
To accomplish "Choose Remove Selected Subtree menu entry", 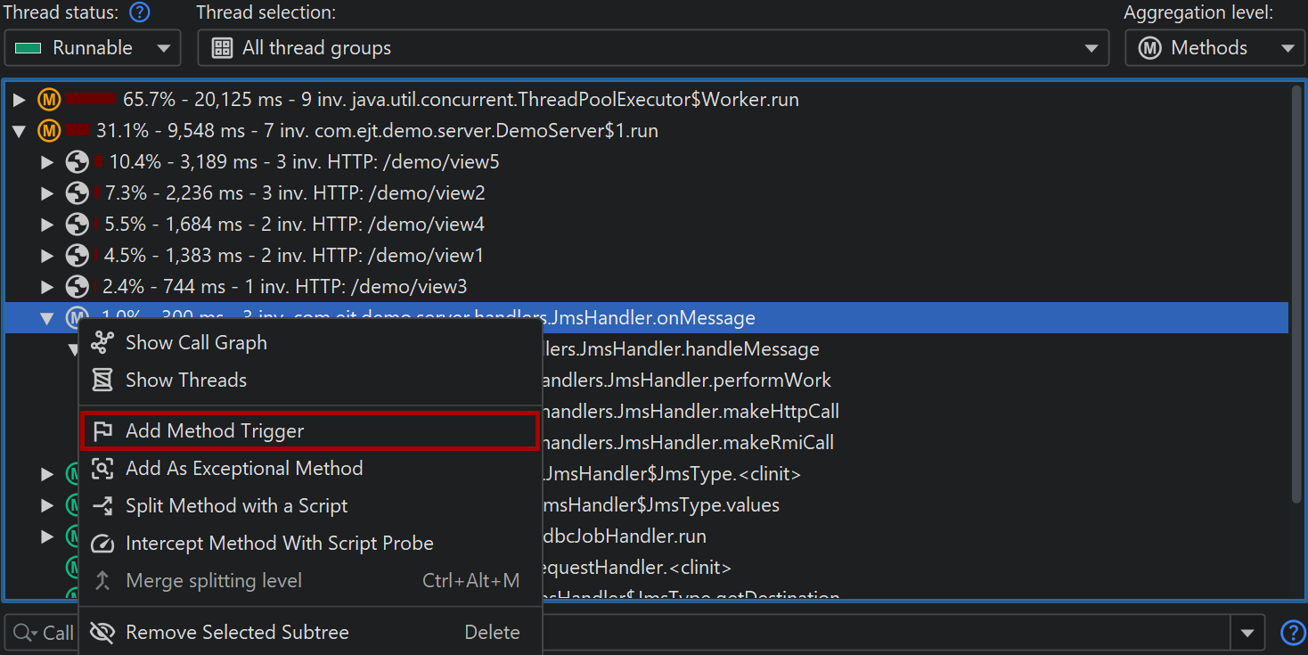I will pyautogui.click(x=237, y=633).
